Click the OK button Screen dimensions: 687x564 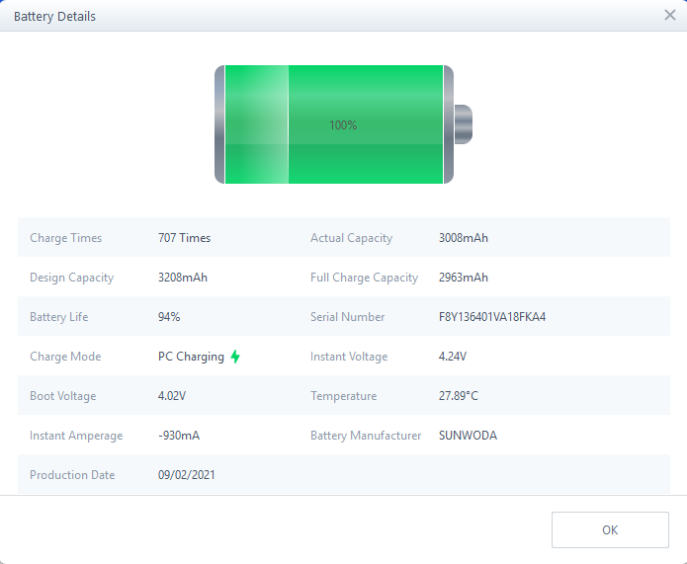pyautogui.click(x=610, y=529)
